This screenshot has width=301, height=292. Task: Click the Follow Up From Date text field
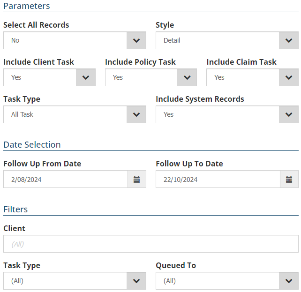pyautogui.click(x=65, y=180)
